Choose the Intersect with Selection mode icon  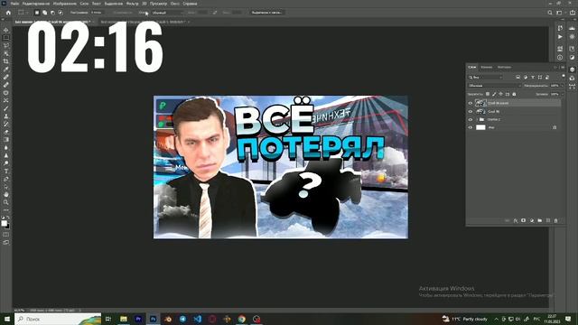(x=61, y=13)
